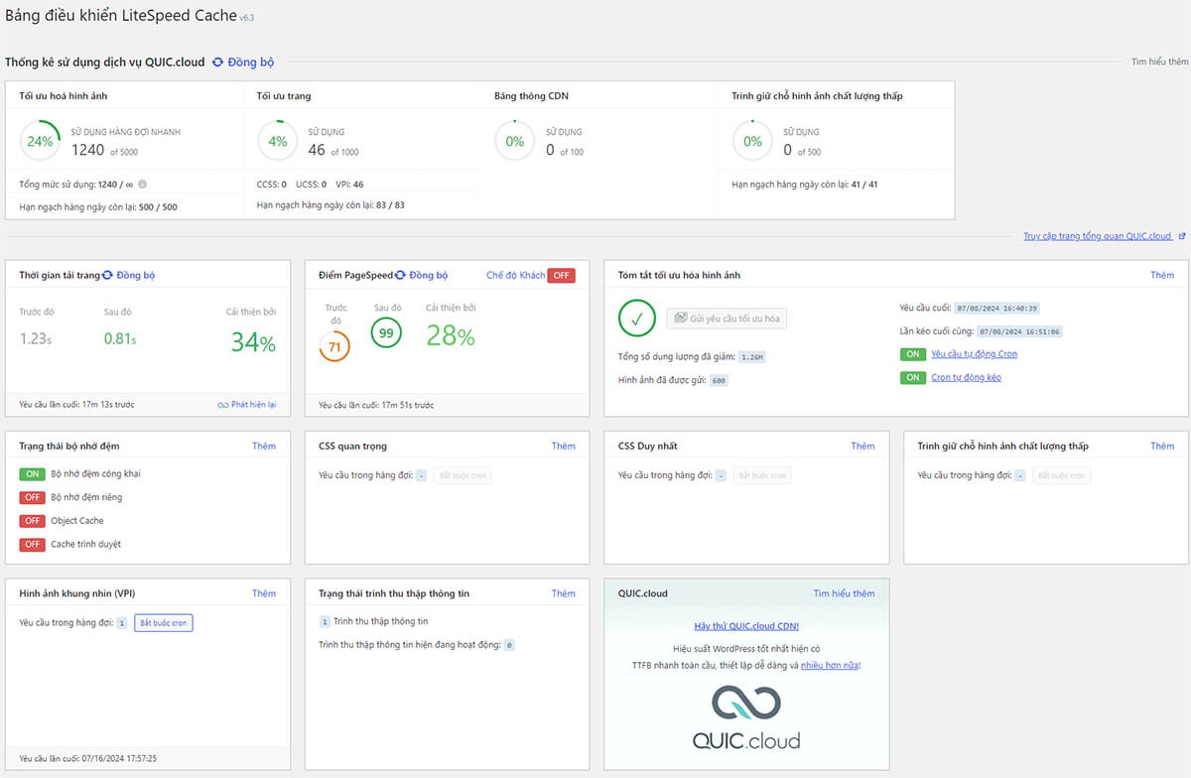Click the 0% CDN bandwidth usage gauge

pos(515,141)
